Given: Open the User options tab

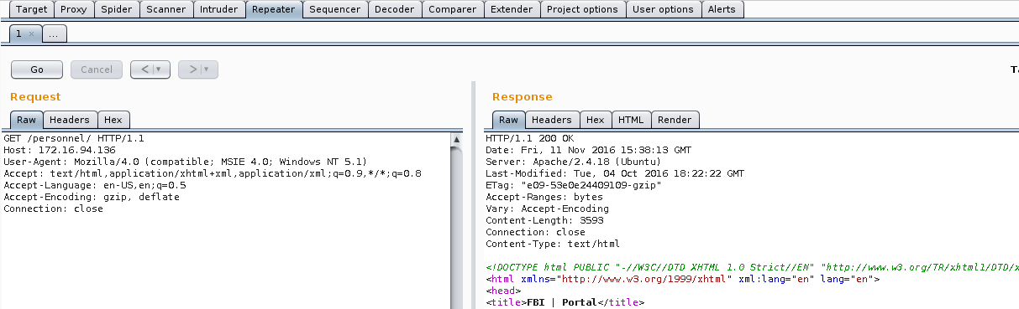Looking at the screenshot, I should coord(664,10).
